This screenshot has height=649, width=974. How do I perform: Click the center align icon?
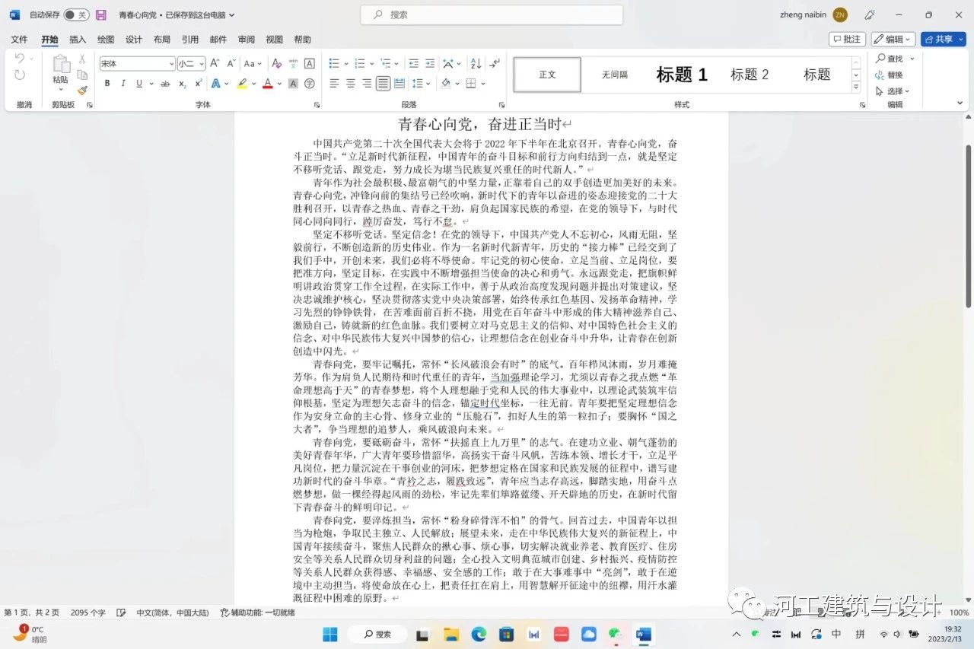coord(351,84)
